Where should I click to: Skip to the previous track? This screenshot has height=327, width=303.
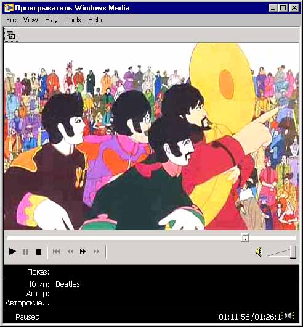(57, 252)
